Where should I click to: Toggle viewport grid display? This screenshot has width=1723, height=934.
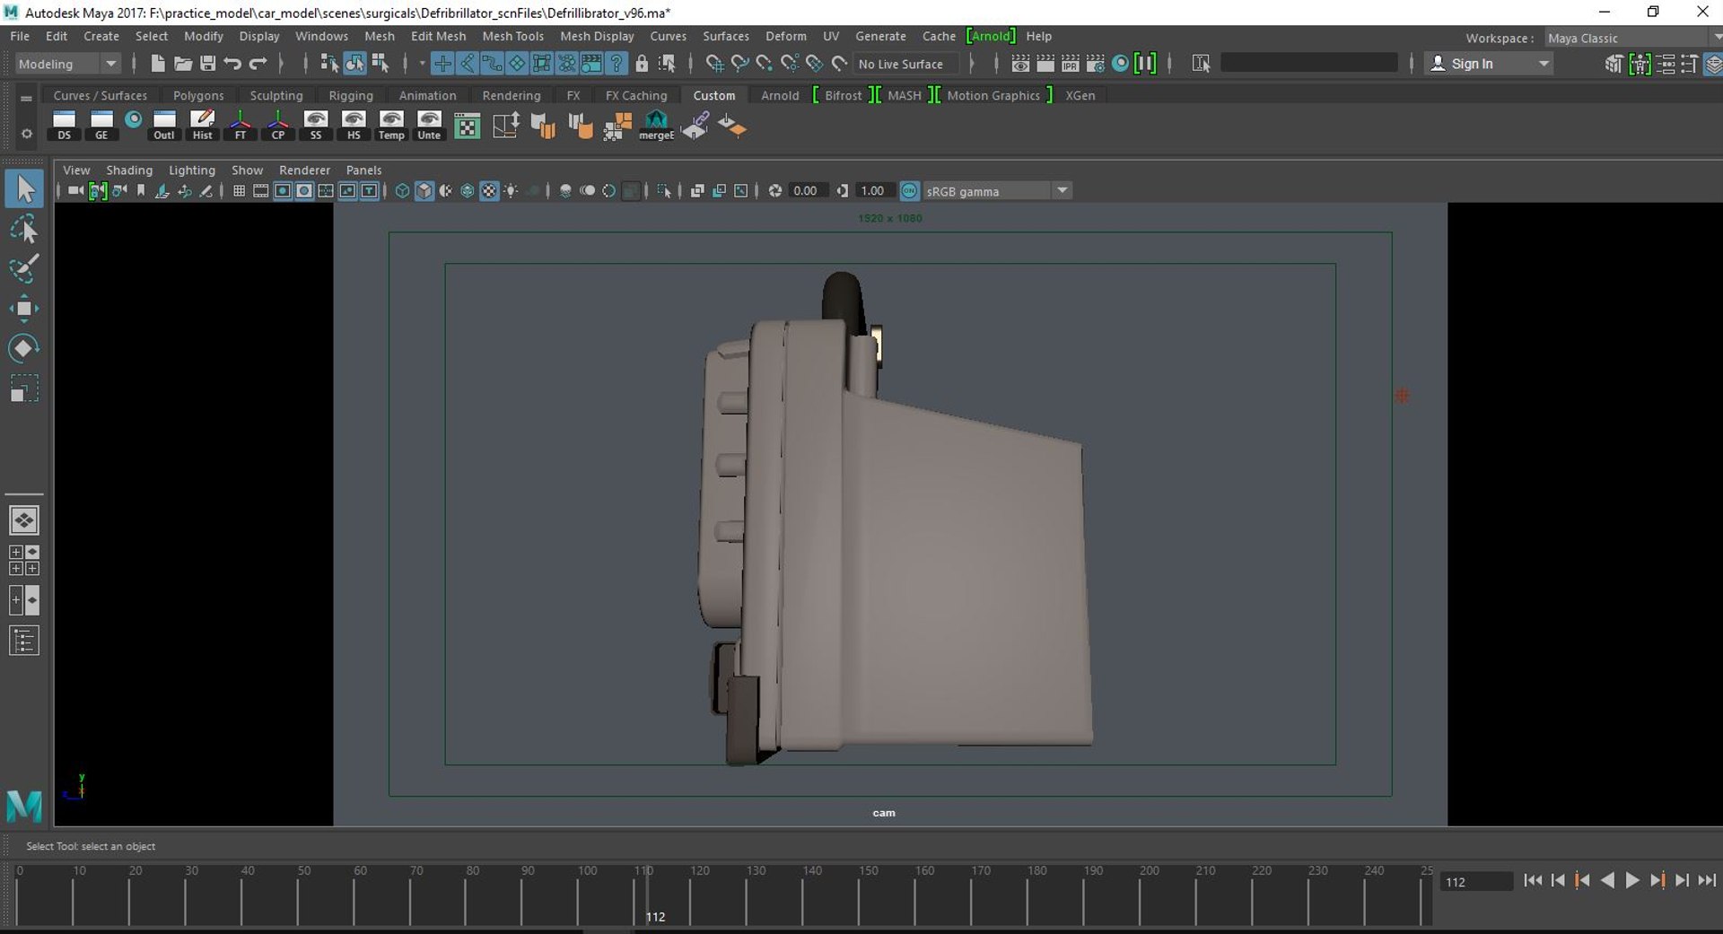239,191
